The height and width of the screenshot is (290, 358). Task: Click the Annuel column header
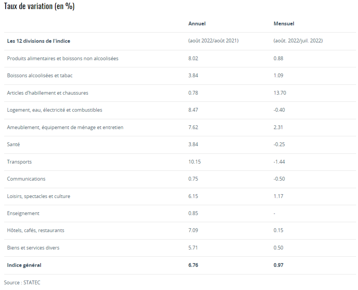[x=197, y=24]
